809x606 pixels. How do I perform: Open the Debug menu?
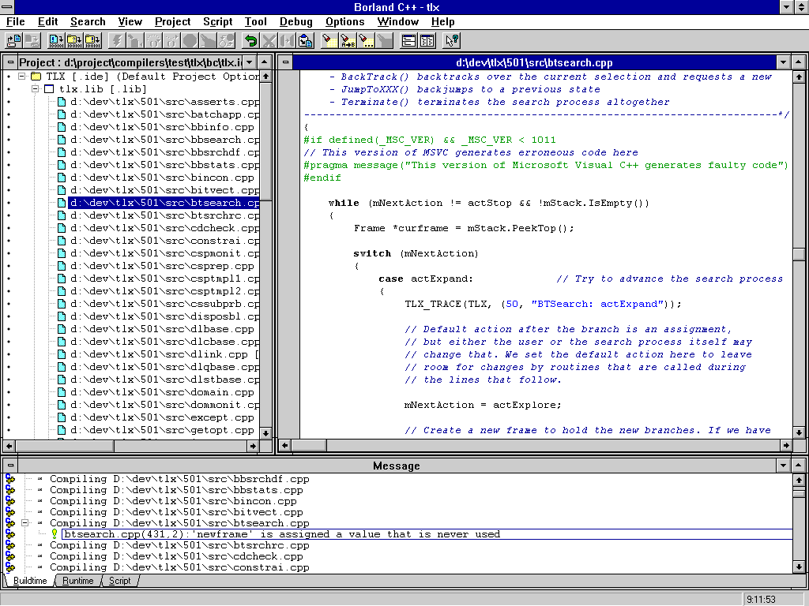click(x=296, y=21)
